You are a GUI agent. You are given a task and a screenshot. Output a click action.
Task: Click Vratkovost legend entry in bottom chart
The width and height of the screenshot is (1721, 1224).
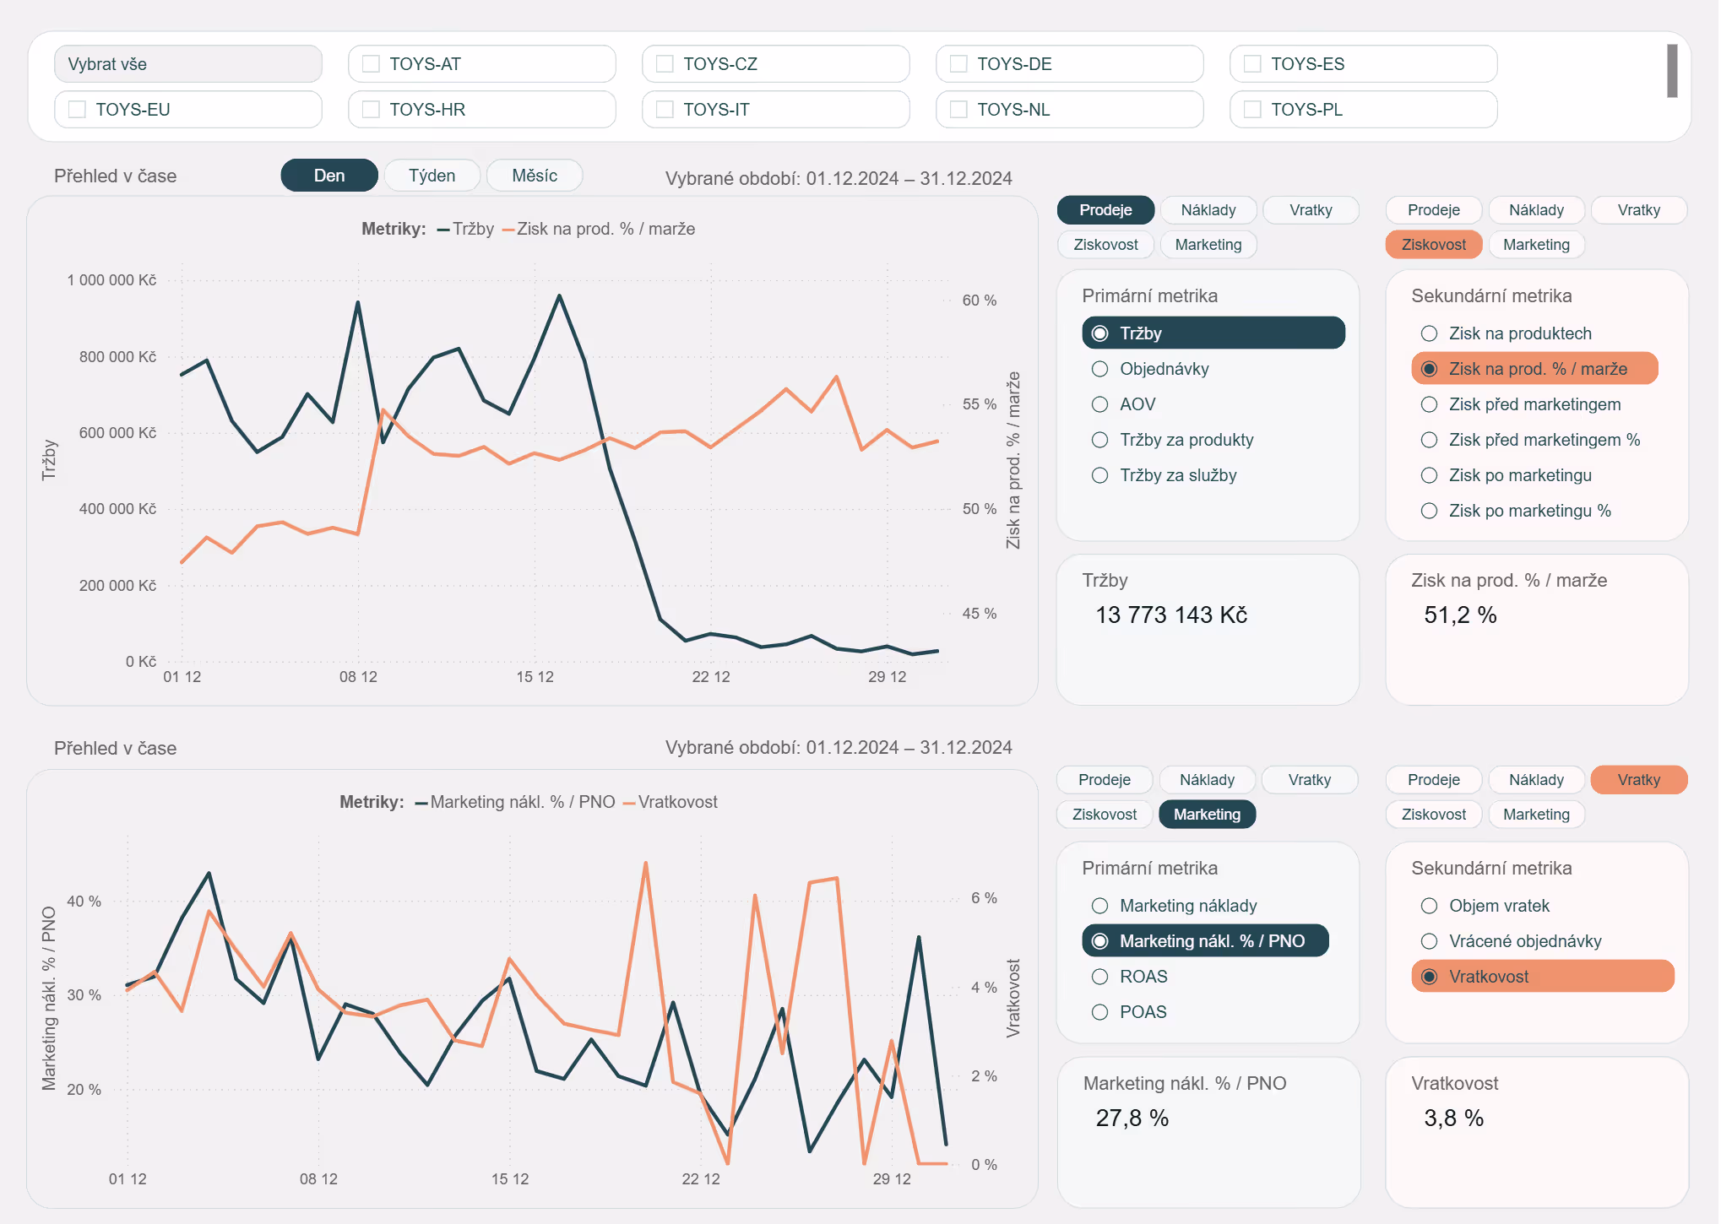[x=670, y=802]
